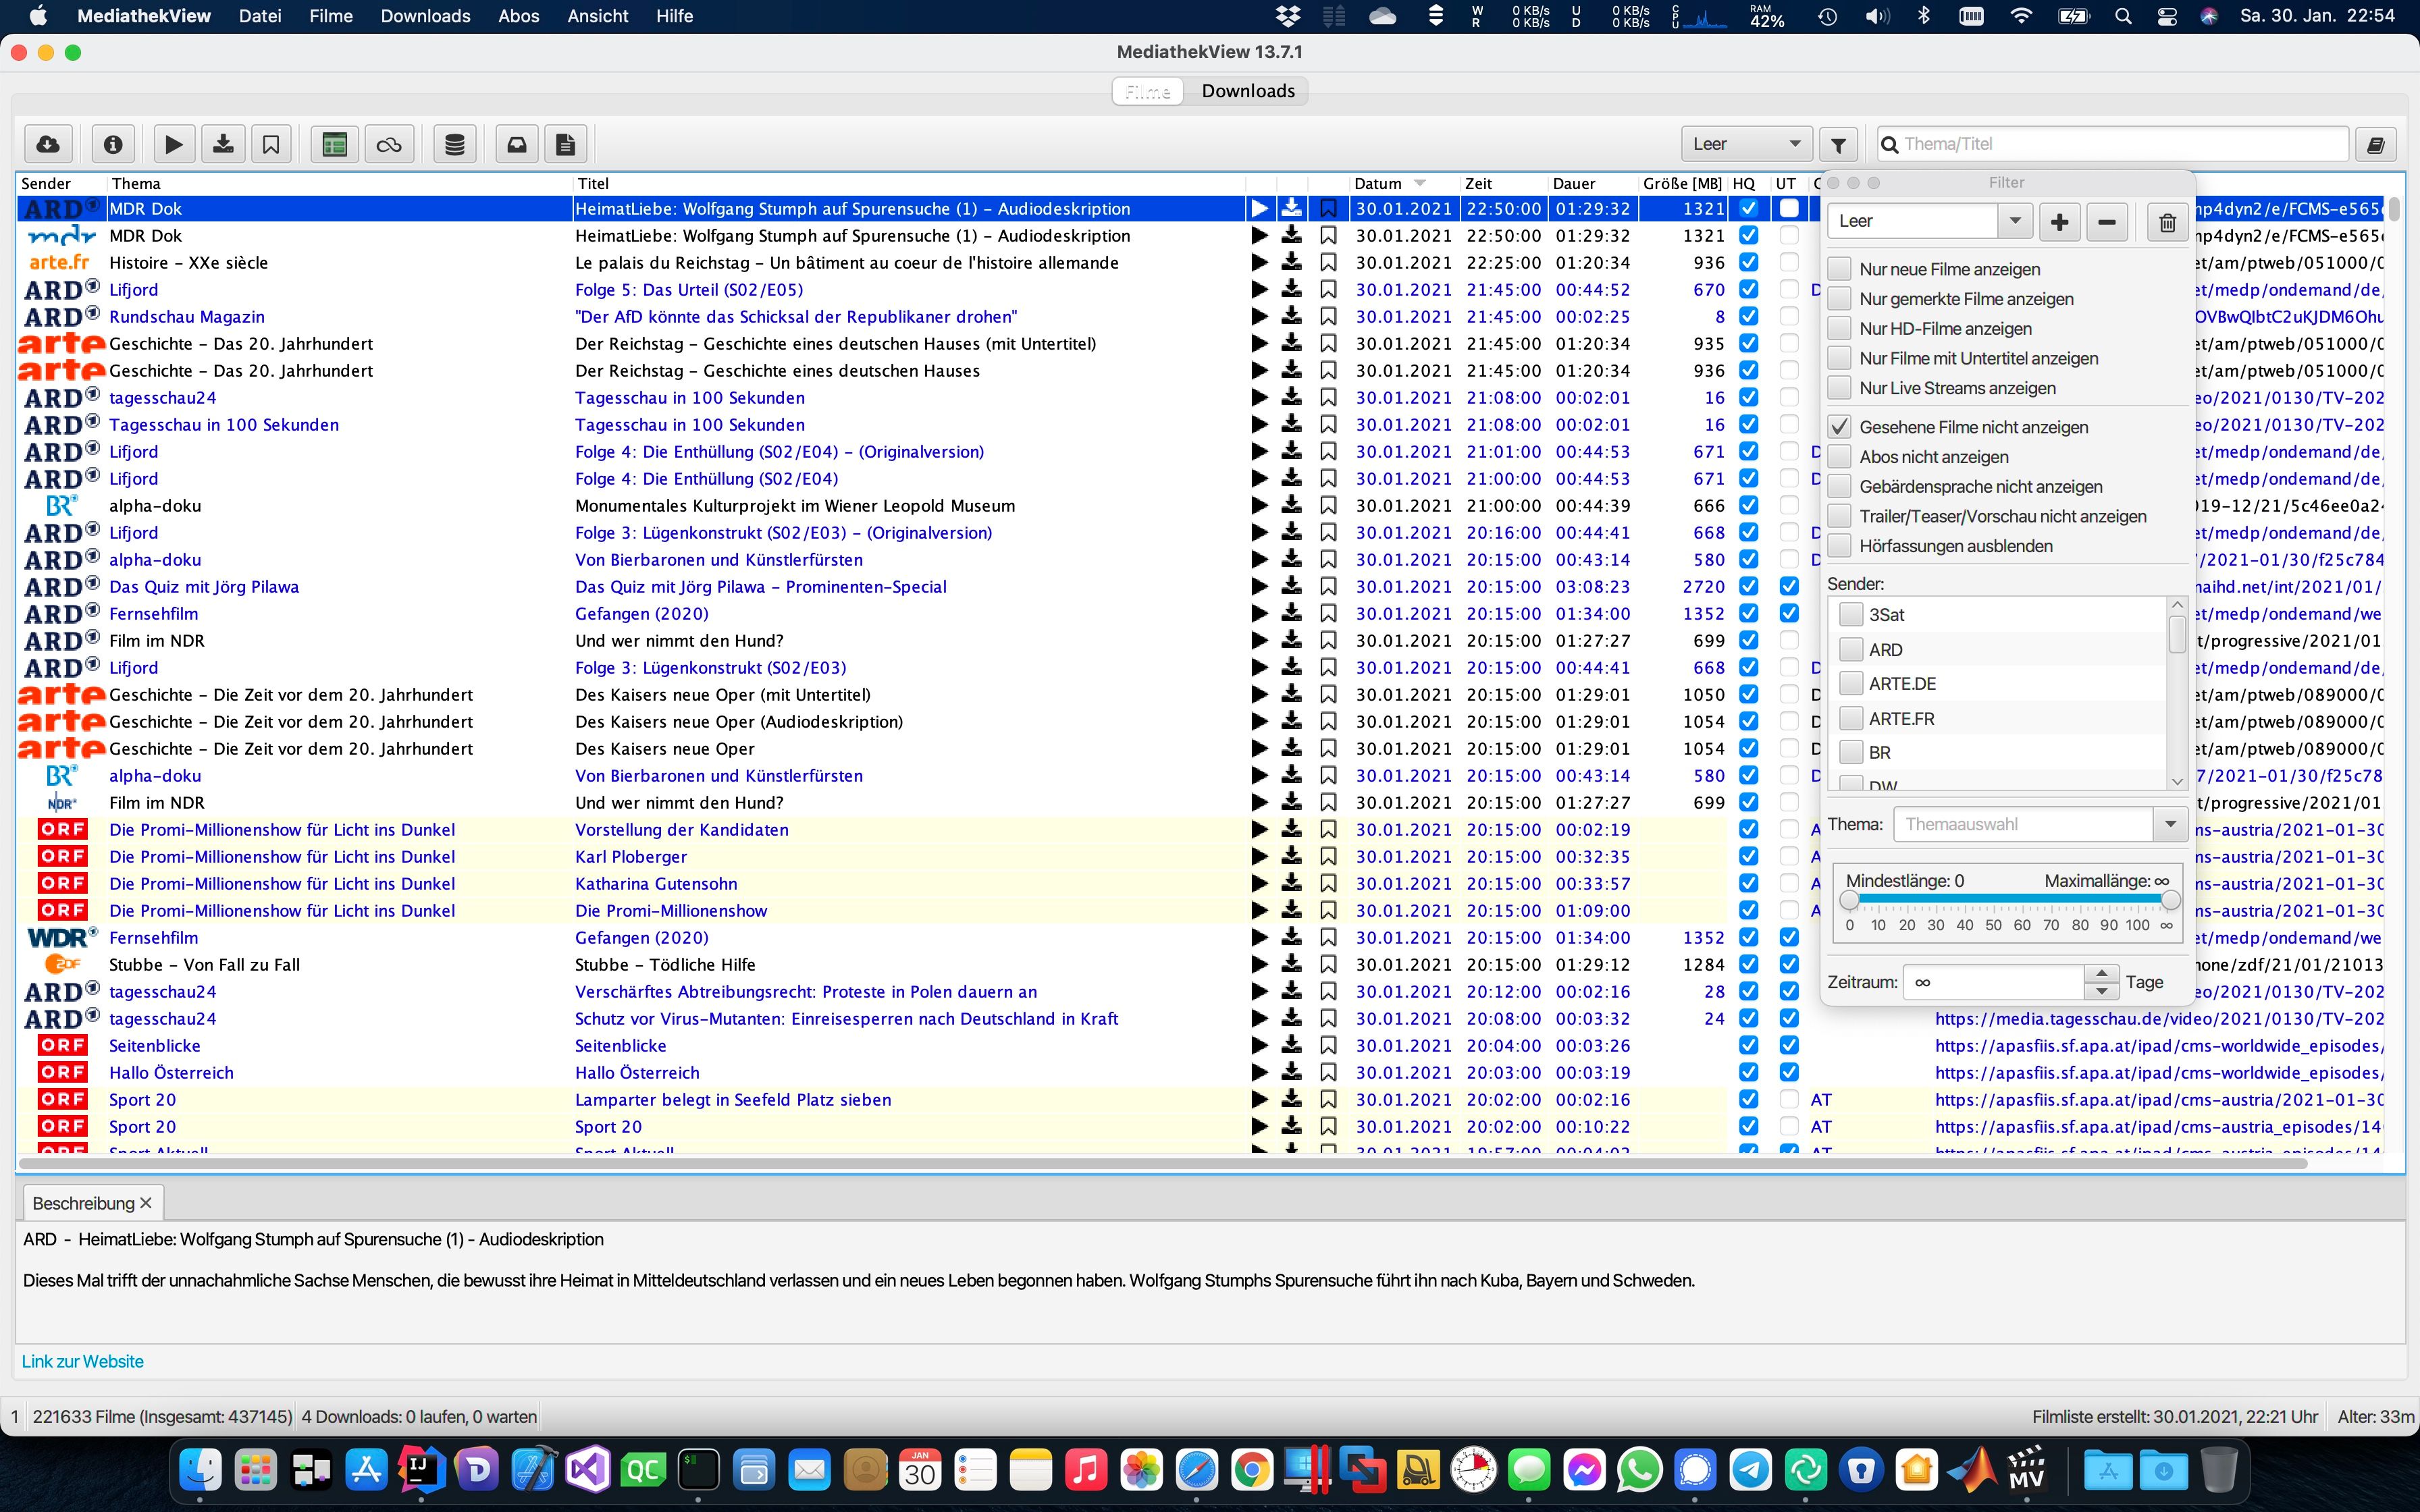Click the document page toolbar icon
This screenshot has width=2420, height=1512.
pos(566,145)
